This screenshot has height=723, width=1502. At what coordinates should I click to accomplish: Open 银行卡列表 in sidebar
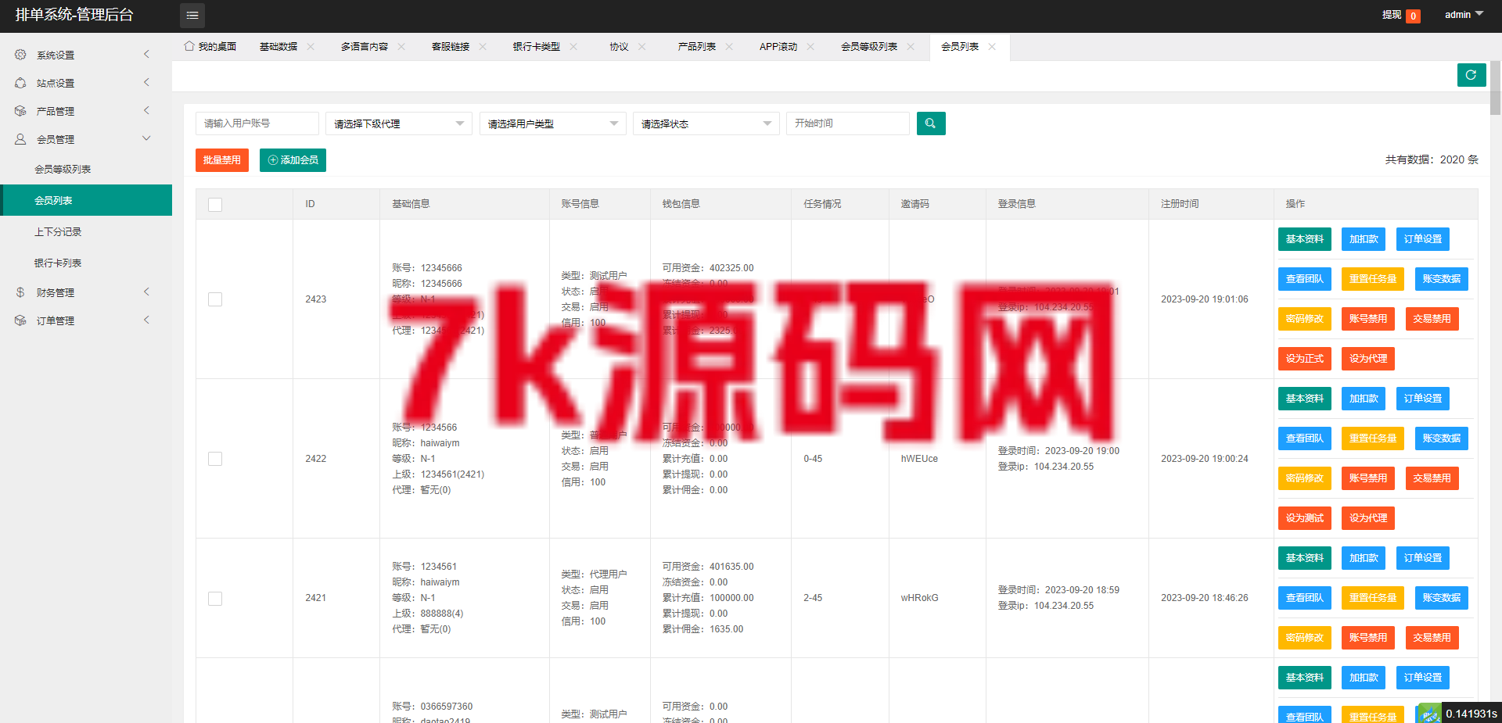86,263
